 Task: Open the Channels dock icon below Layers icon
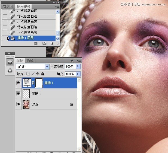pos(10,70)
